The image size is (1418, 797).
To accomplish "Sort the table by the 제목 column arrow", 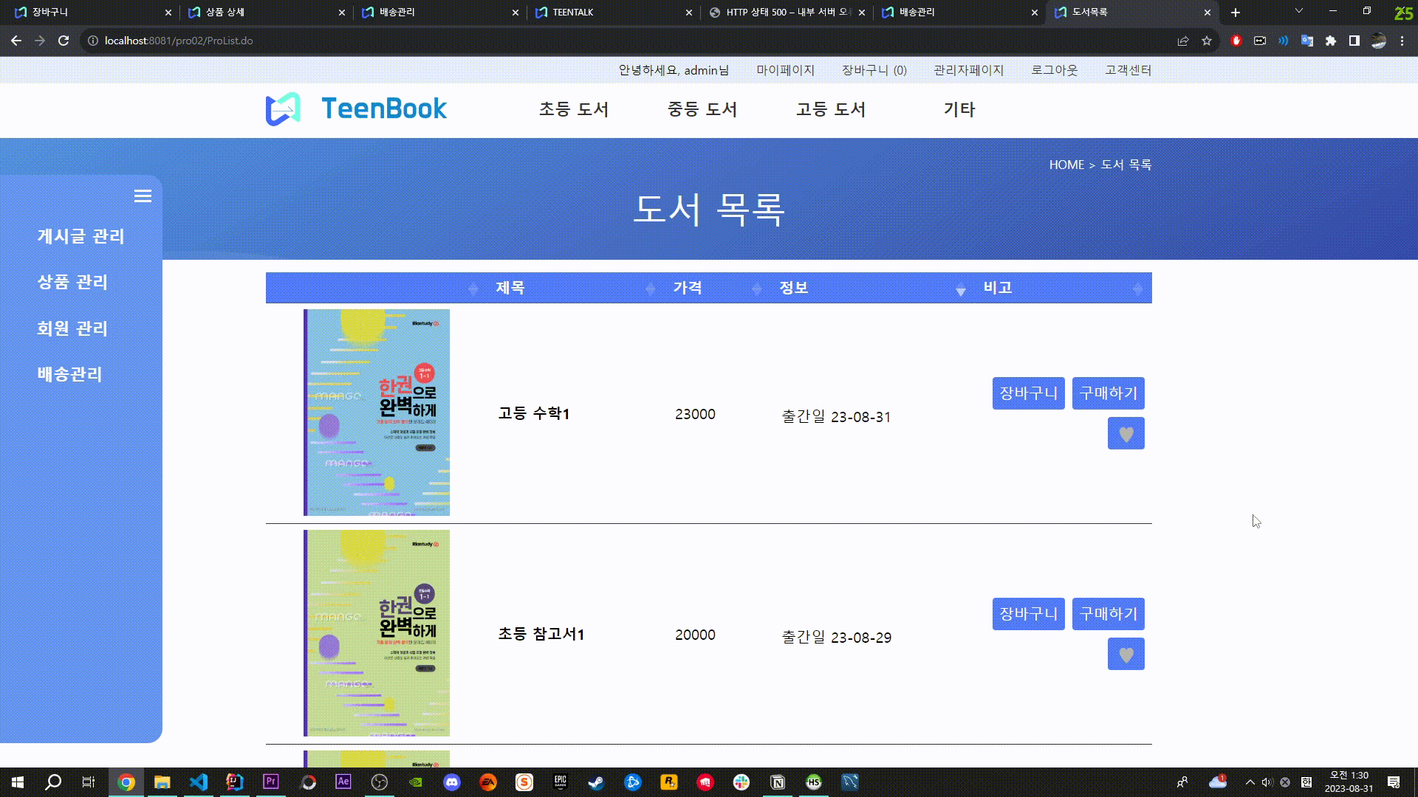I will point(650,289).
